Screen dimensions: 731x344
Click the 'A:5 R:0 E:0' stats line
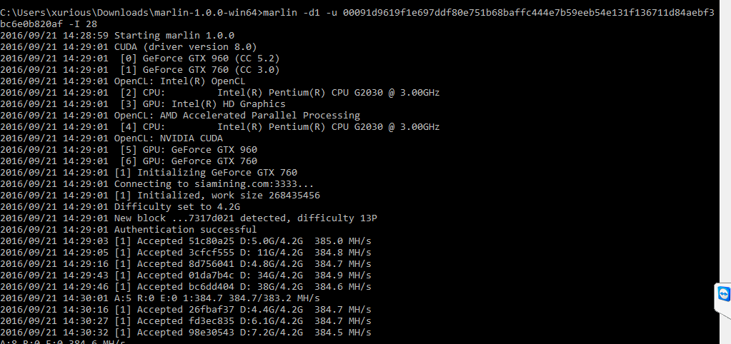click(160, 298)
